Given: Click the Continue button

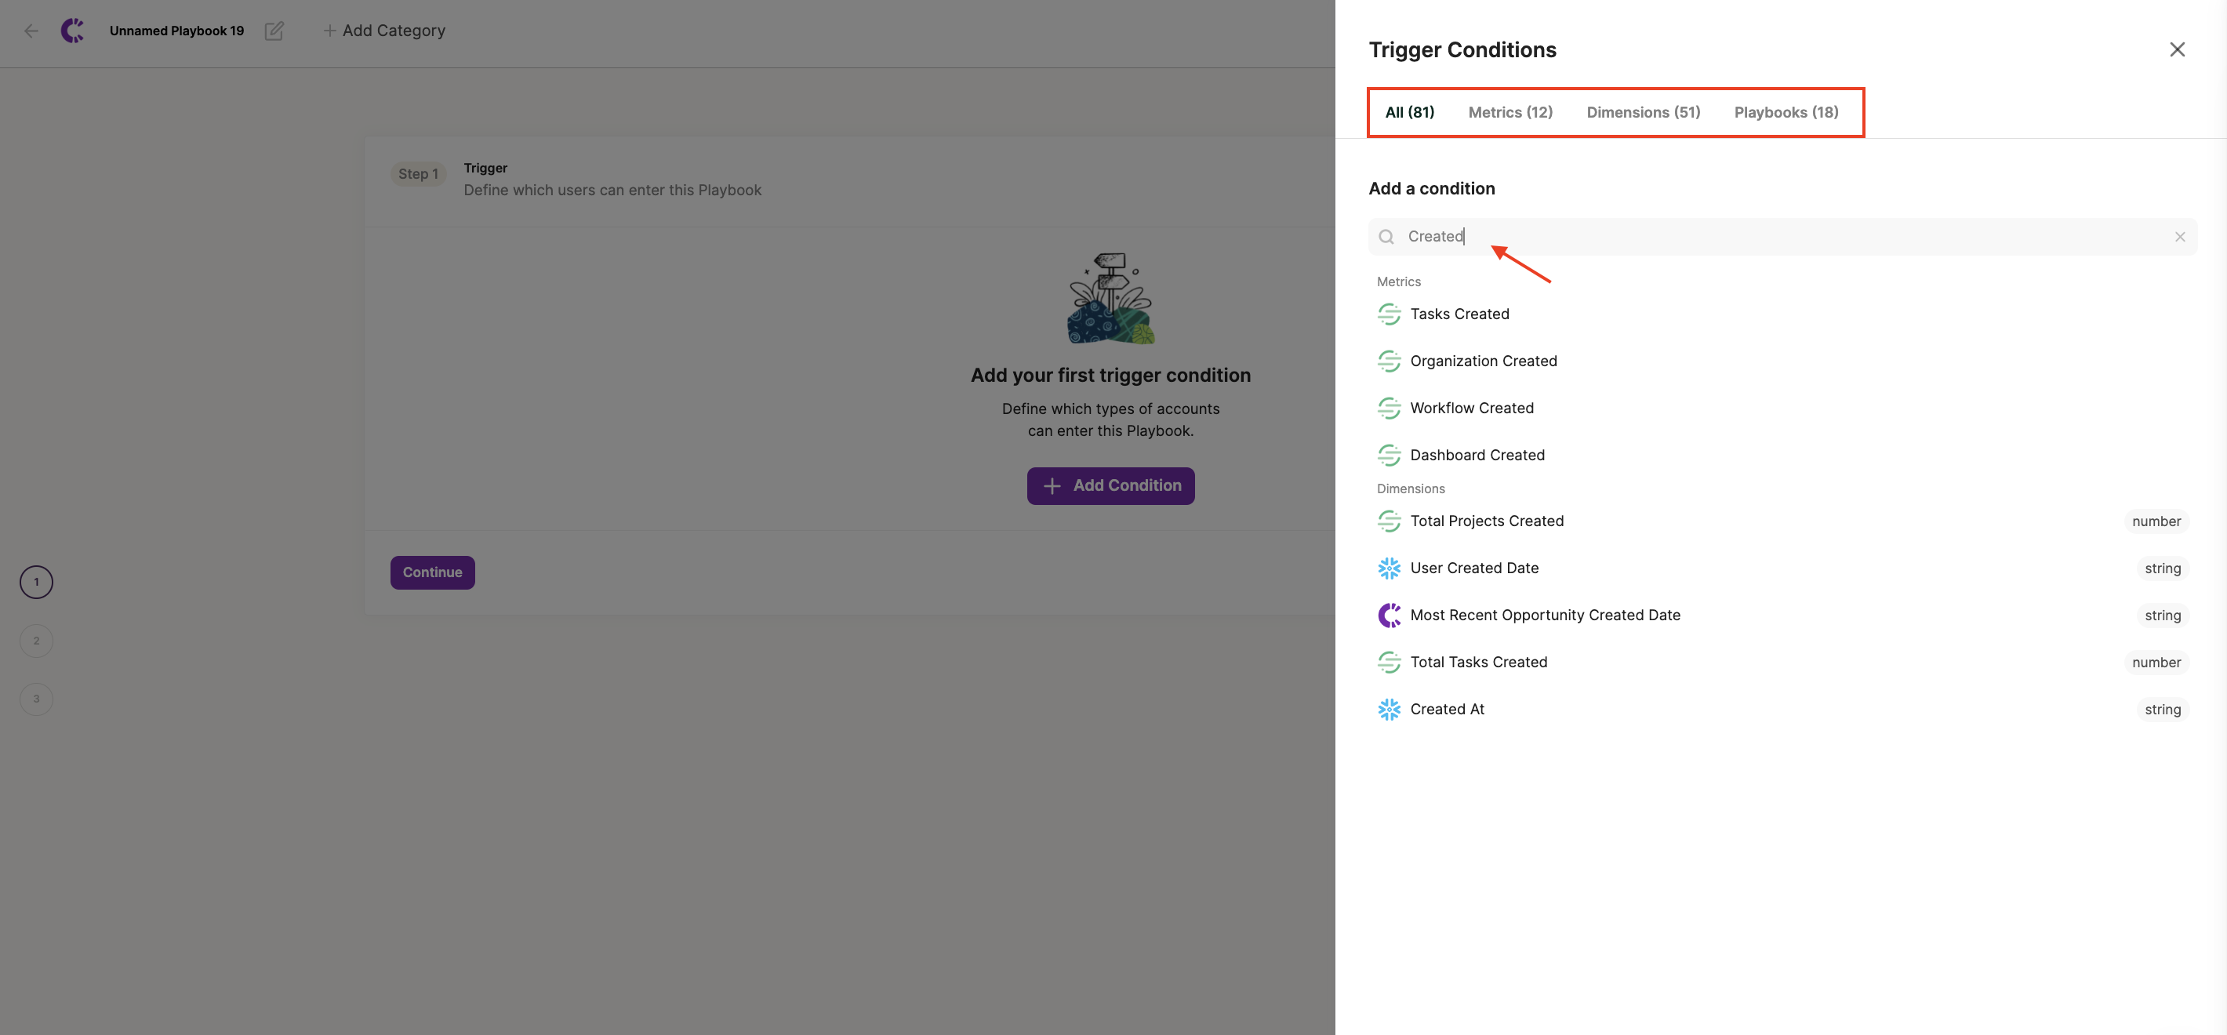Looking at the screenshot, I should pos(432,572).
